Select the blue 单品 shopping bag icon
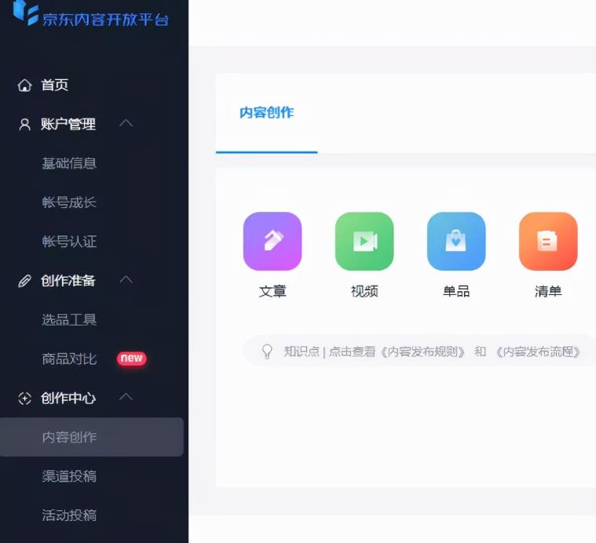Screen dimensions: 596x543 456,241
